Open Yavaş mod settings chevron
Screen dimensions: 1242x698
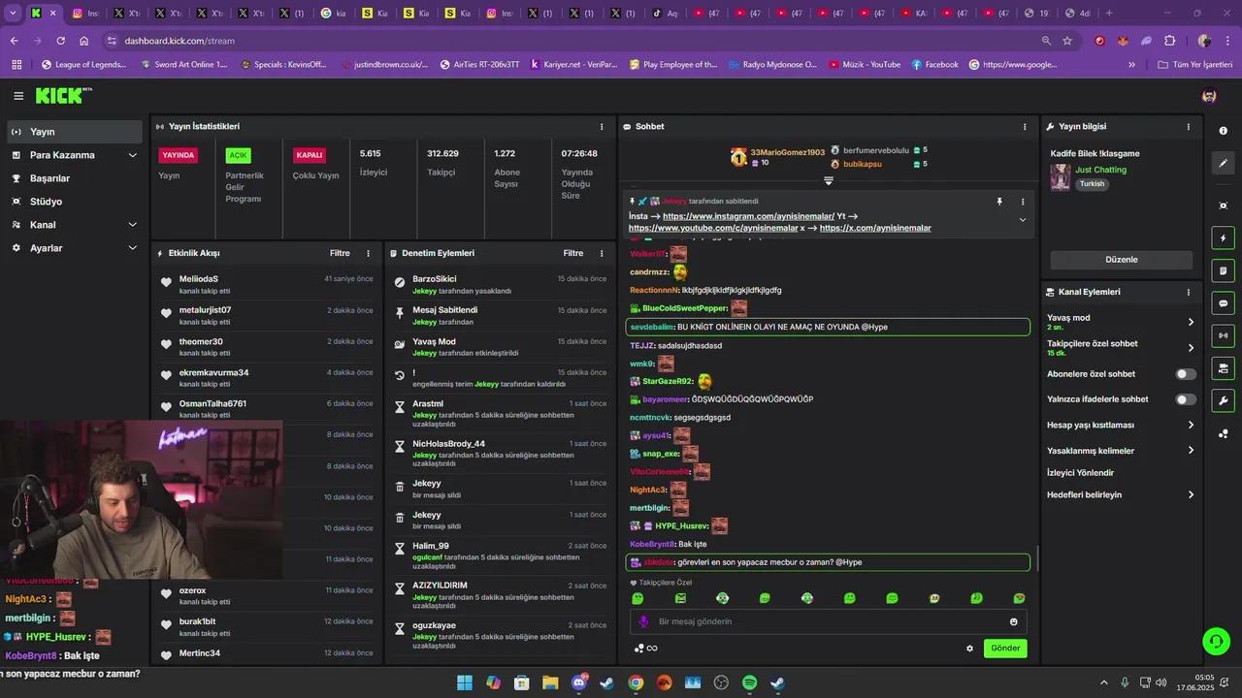click(x=1191, y=322)
